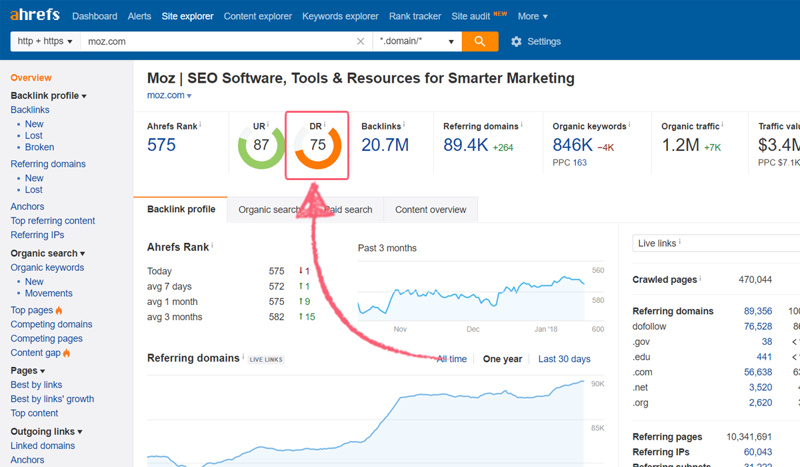Open Alerts in top navigation
This screenshot has height=467, width=800.
point(139,16)
